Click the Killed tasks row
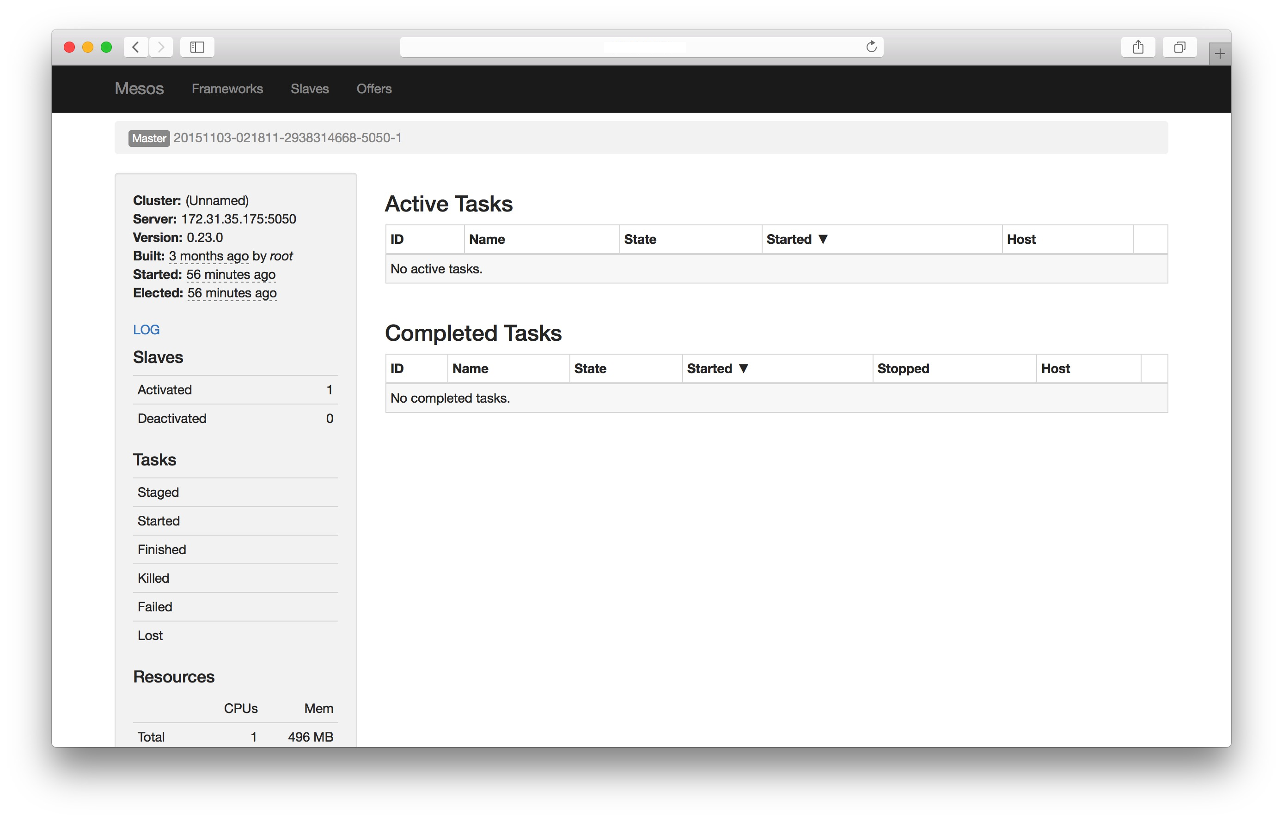The height and width of the screenshot is (821, 1283). 235,579
